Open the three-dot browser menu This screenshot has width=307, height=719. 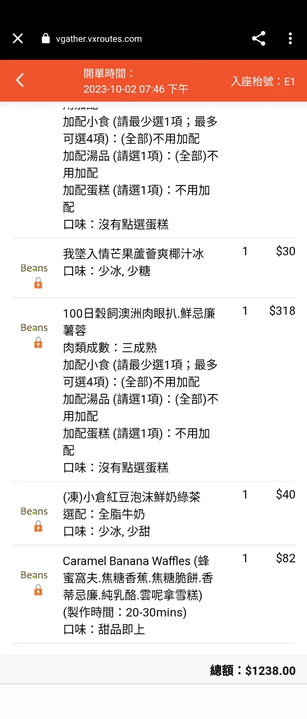pos(290,39)
